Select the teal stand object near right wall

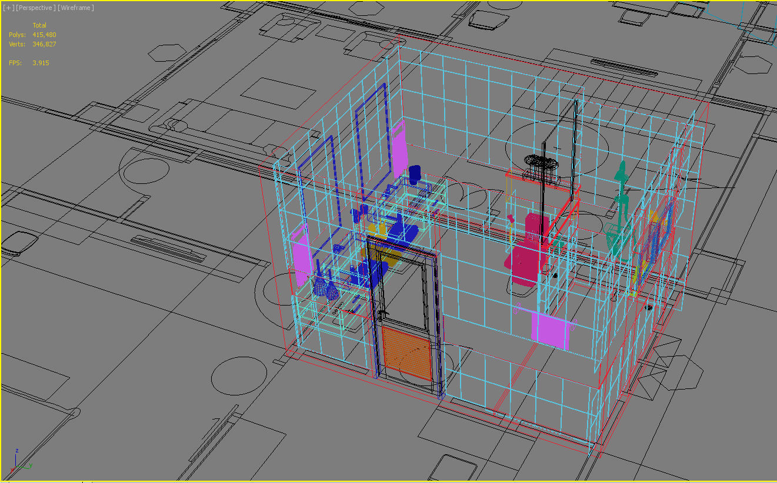(x=619, y=212)
